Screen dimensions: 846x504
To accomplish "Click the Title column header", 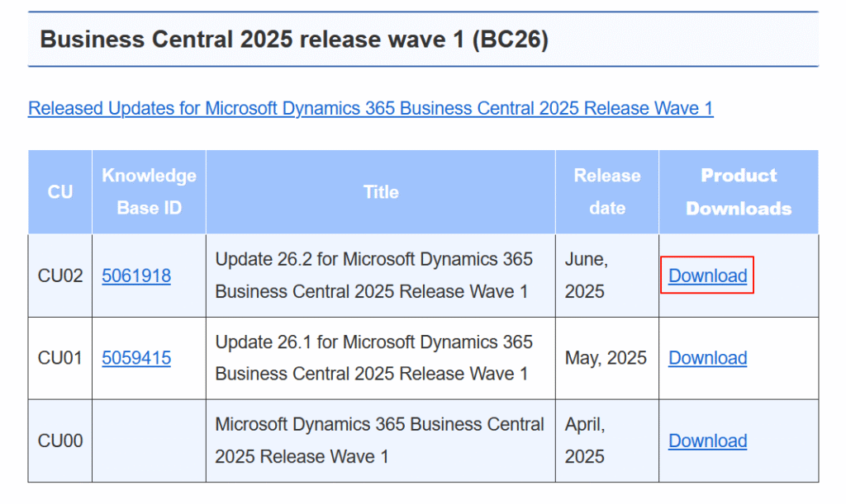I will tap(381, 192).
